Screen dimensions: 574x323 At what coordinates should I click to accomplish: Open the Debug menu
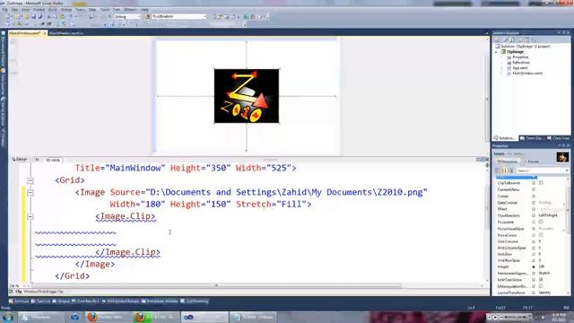click(66, 10)
